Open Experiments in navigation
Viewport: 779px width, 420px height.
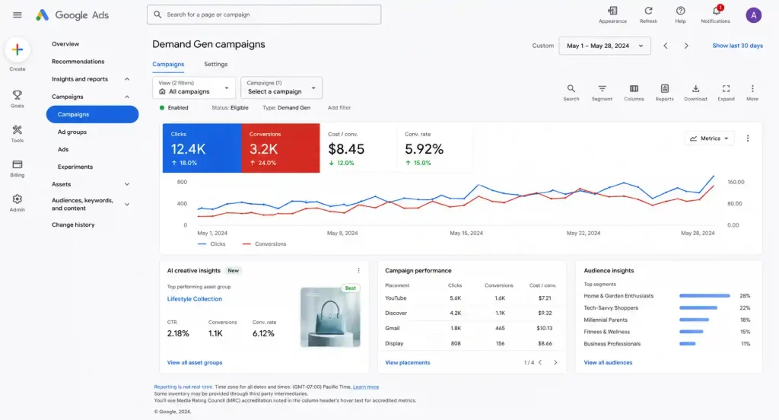75,167
